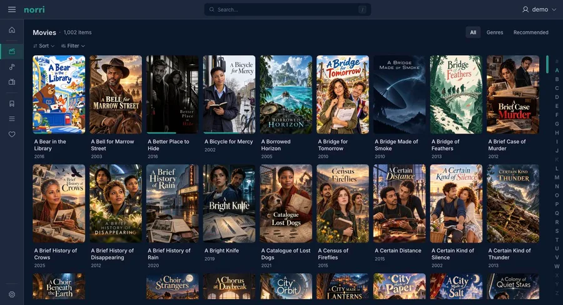The width and height of the screenshot is (563, 305).
Task: Open A Certain Kind of Thunder poster
Action: (x=513, y=204)
